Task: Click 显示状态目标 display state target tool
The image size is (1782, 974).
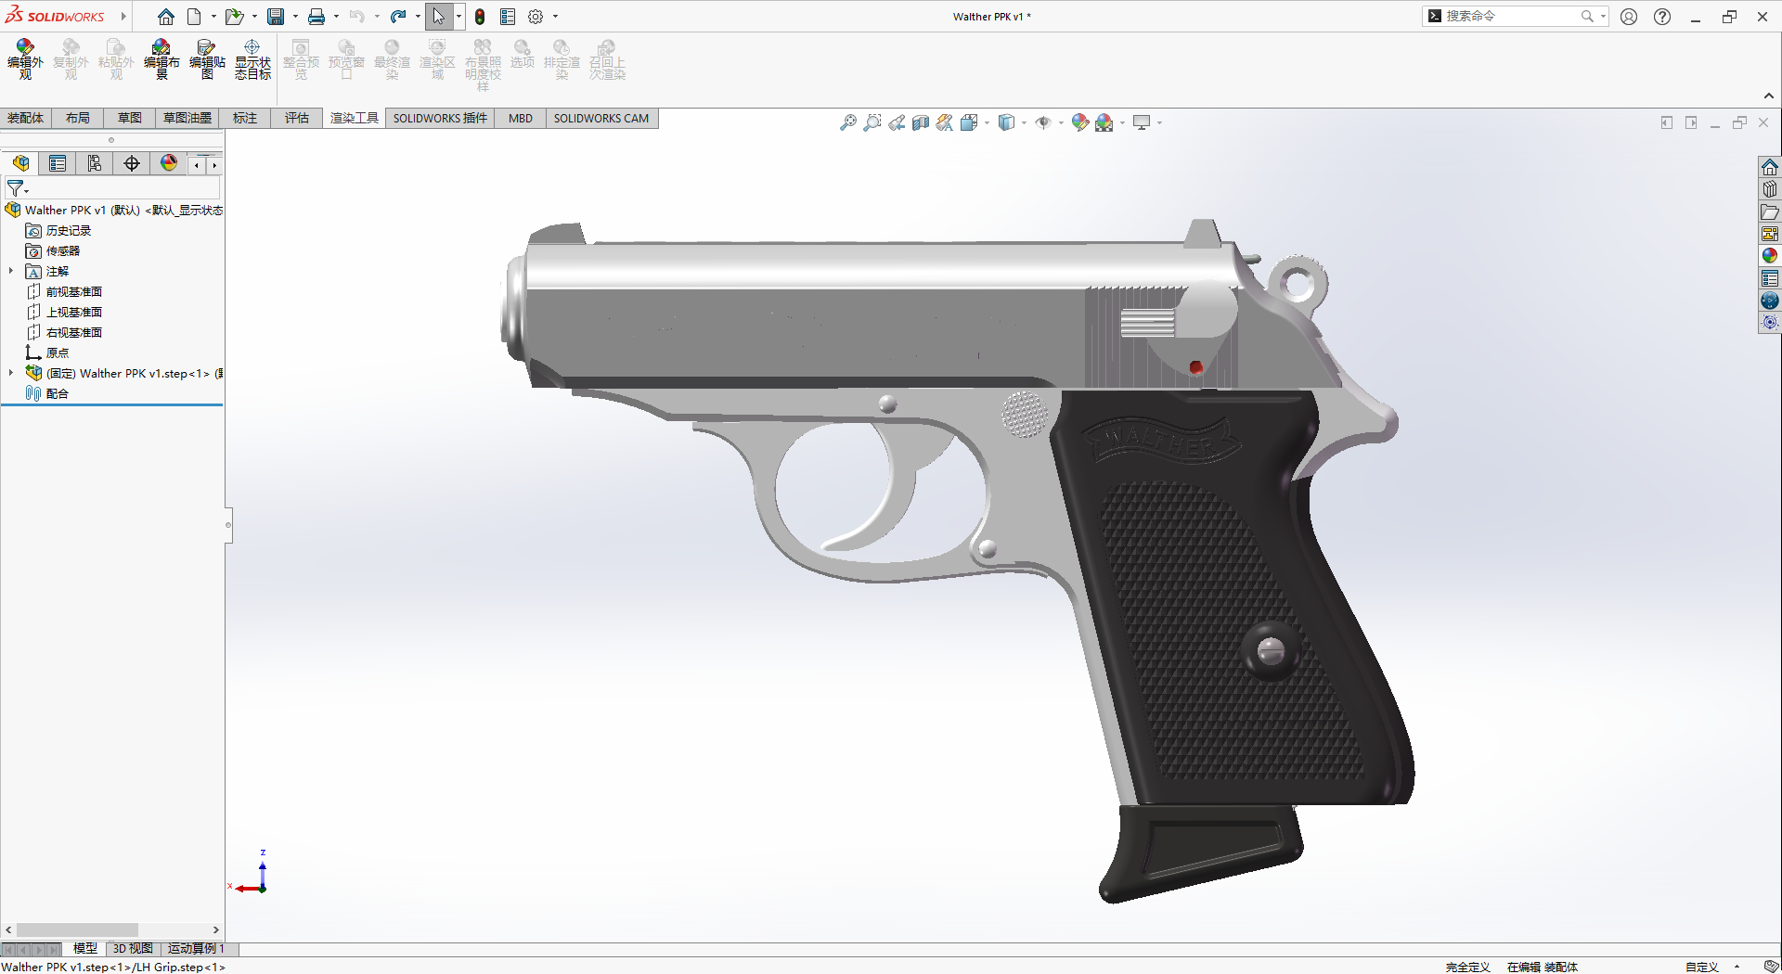Action: tap(252, 60)
